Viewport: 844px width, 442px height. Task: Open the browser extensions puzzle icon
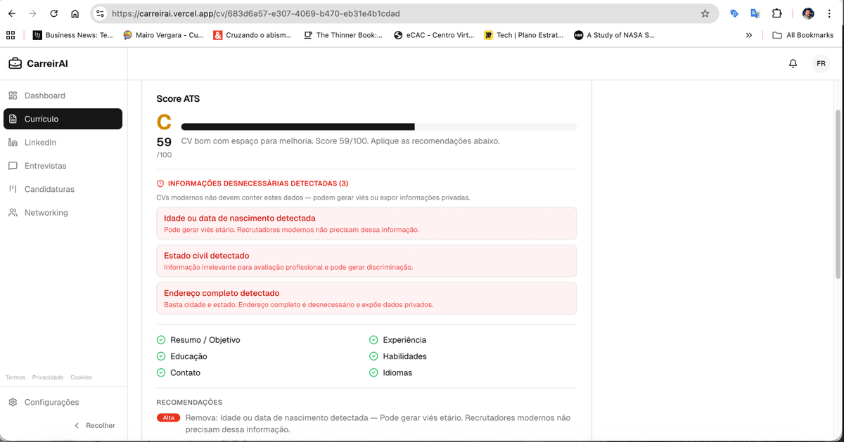click(x=776, y=13)
